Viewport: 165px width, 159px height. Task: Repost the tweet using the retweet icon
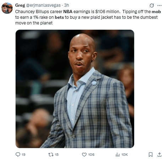point(51,154)
